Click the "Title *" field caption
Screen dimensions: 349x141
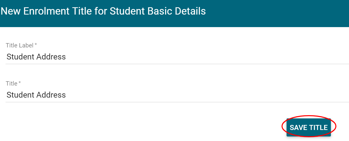(x=12, y=84)
